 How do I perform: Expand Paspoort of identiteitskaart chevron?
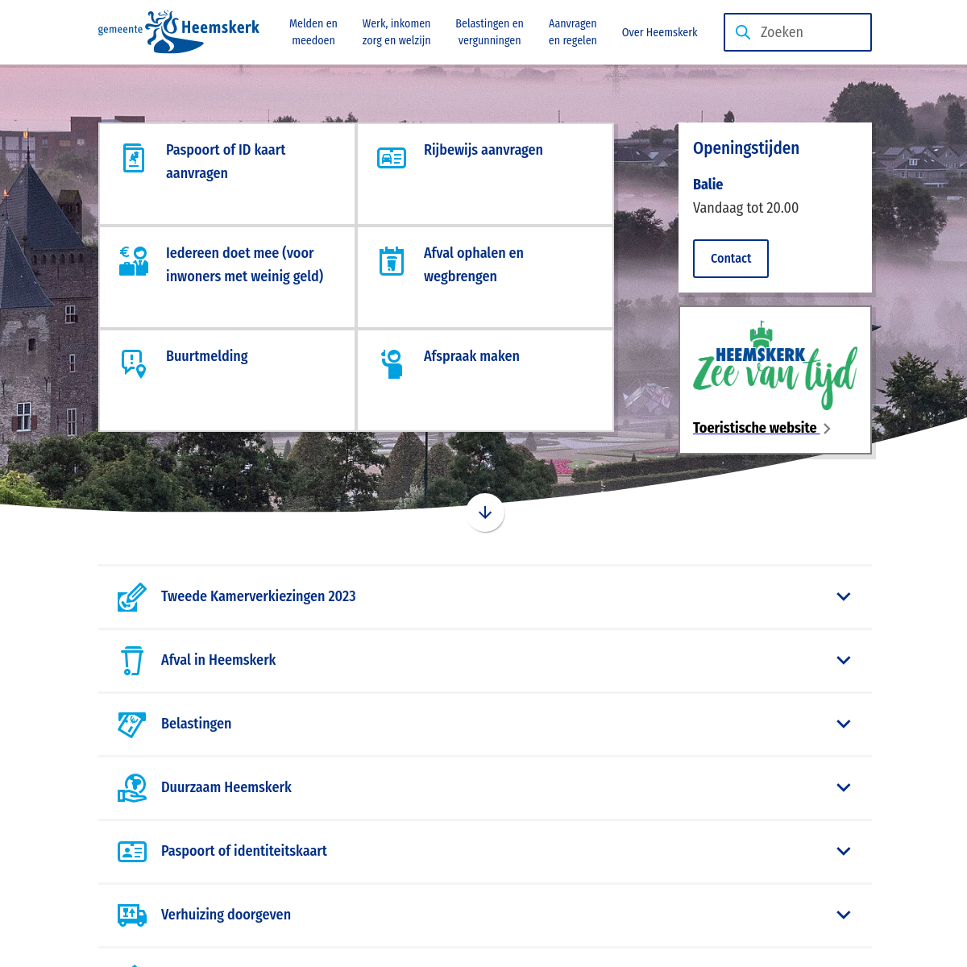[x=844, y=852]
